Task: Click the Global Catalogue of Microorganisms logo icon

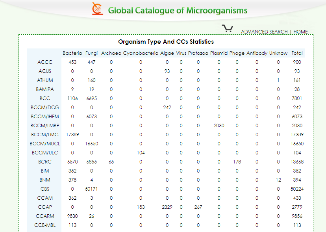Action: tap(97, 9)
